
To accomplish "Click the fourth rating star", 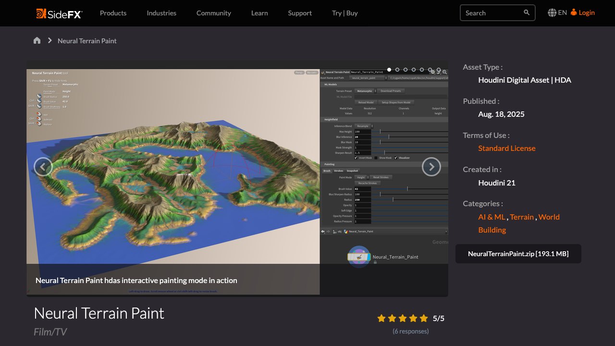I will 413,318.
